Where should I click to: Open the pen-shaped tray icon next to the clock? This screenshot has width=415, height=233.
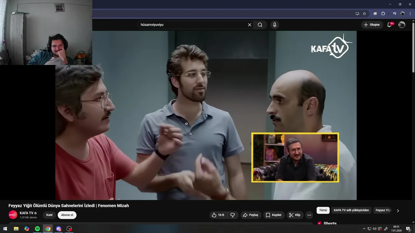click(386, 229)
